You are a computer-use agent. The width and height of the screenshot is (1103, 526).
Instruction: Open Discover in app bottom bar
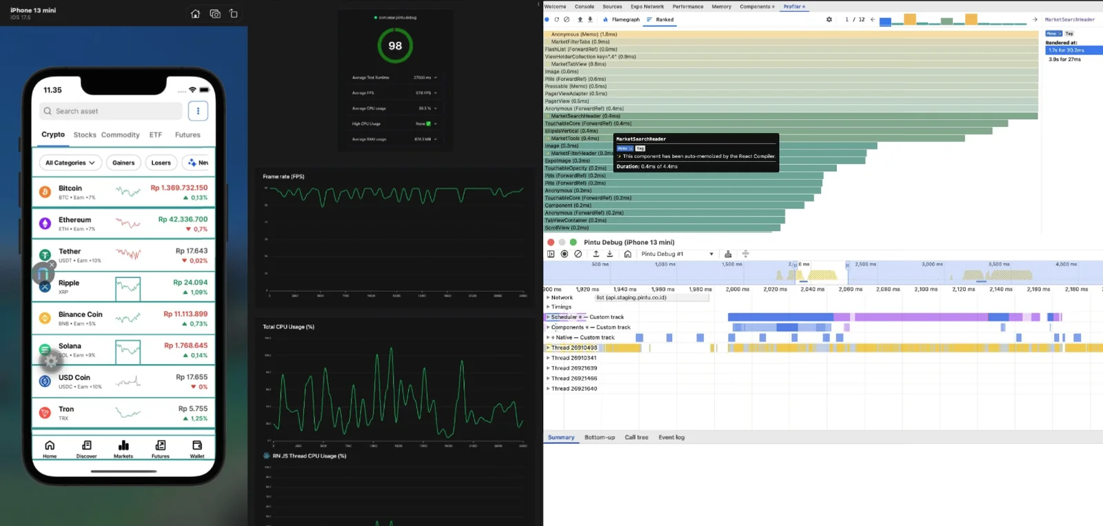86,449
